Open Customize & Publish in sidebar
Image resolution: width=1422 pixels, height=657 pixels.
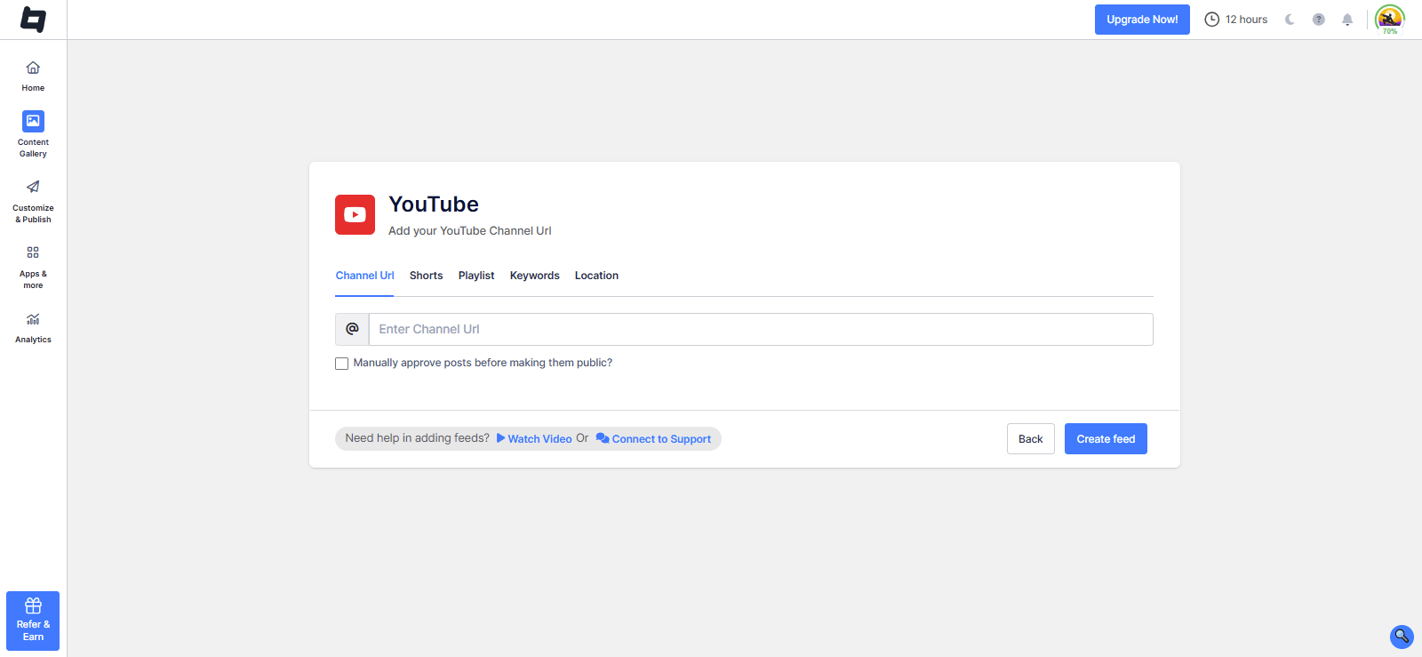33,202
